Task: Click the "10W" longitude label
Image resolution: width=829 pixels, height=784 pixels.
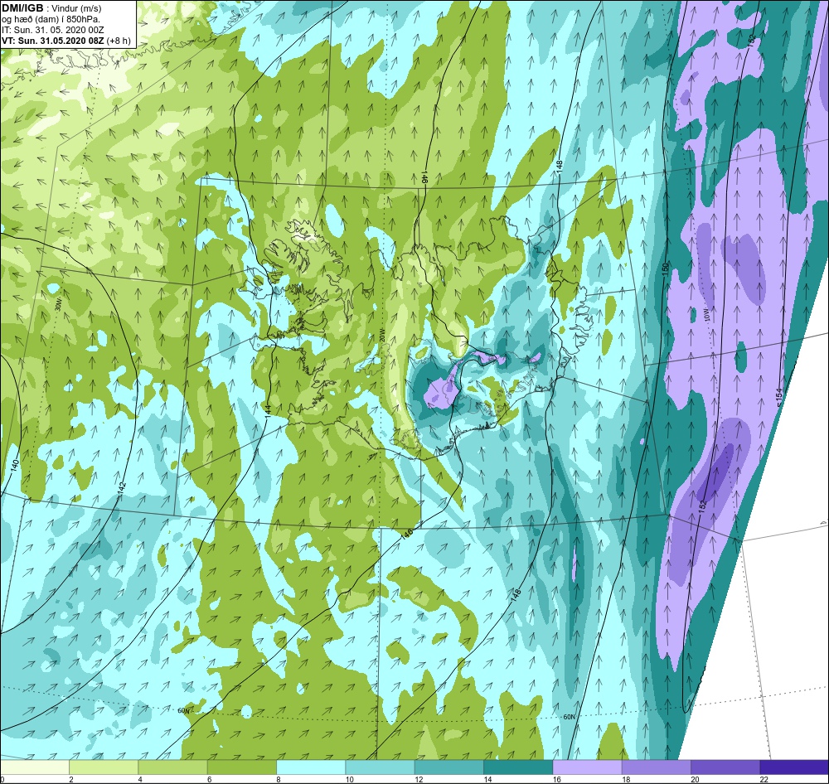Action: 705,315
